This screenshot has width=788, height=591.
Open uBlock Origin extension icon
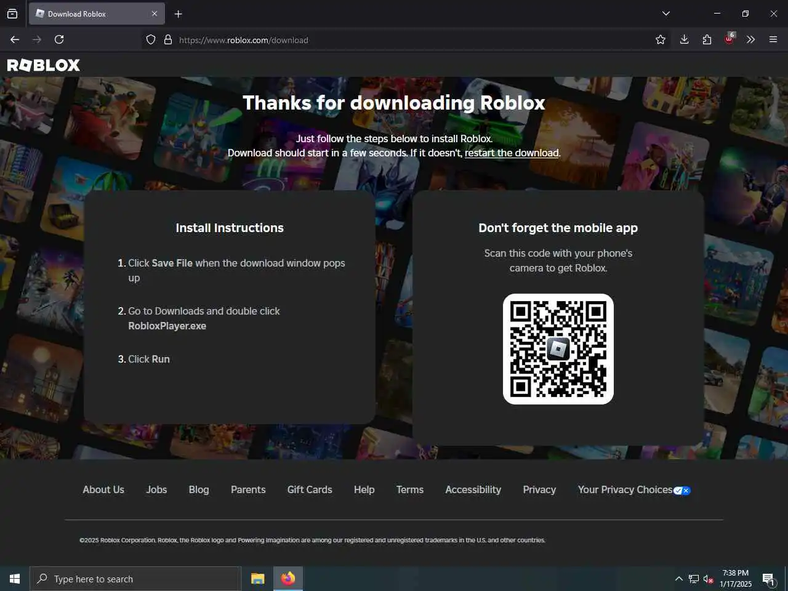tap(730, 39)
